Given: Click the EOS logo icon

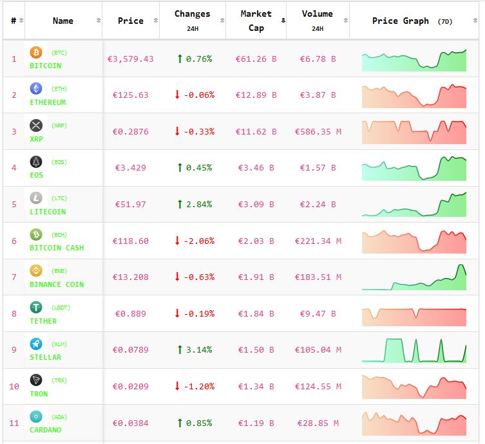Looking at the screenshot, I should coord(36,162).
